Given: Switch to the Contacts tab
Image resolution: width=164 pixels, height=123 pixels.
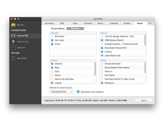Looking at the screenshot, I should (88, 23).
